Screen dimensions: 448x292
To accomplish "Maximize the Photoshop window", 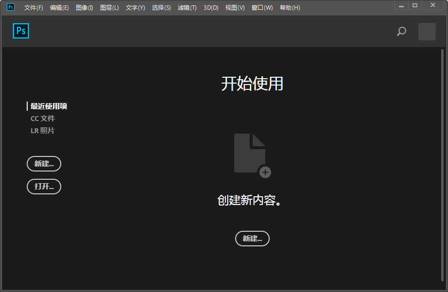I will tap(415, 5).
